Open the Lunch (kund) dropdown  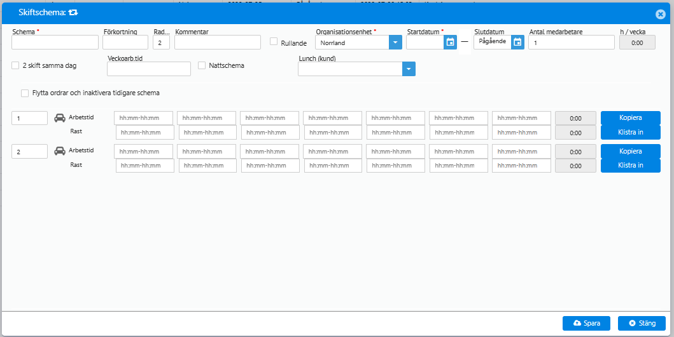[409, 69]
